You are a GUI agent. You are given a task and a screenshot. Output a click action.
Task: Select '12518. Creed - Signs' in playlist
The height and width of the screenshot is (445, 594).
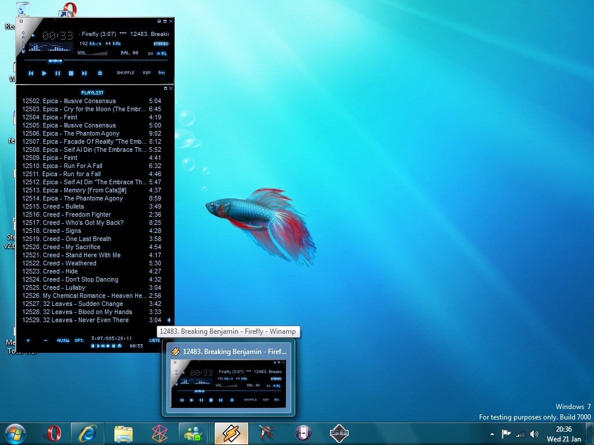(92, 231)
